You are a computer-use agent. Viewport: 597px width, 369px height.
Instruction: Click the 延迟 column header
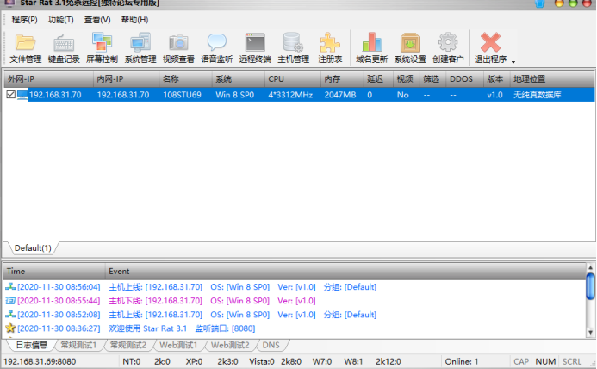pos(378,79)
